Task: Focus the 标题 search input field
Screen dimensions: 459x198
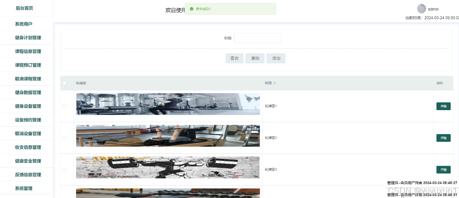Action: (258, 38)
